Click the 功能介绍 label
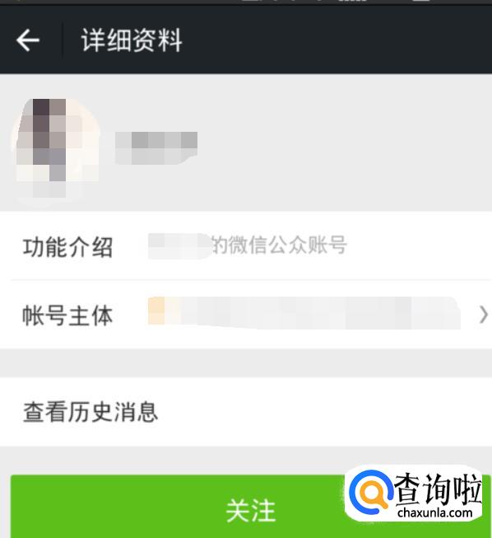Viewport: 492px width, 538px height. pos(67,247)
